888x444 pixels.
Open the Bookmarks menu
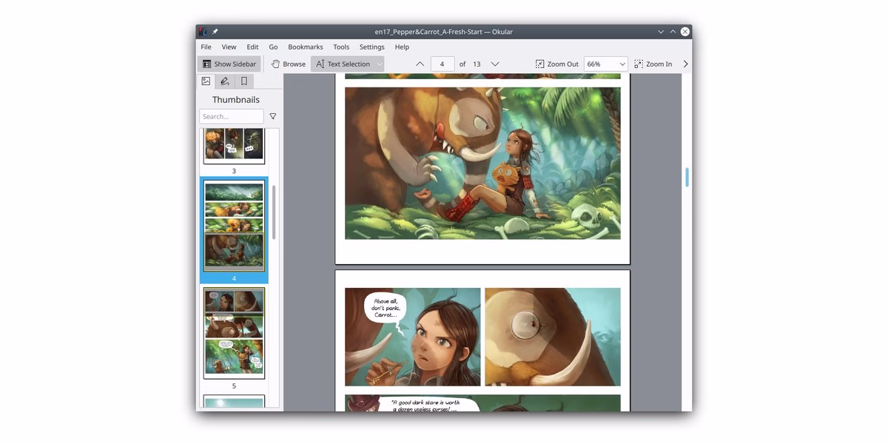[306, 47]
